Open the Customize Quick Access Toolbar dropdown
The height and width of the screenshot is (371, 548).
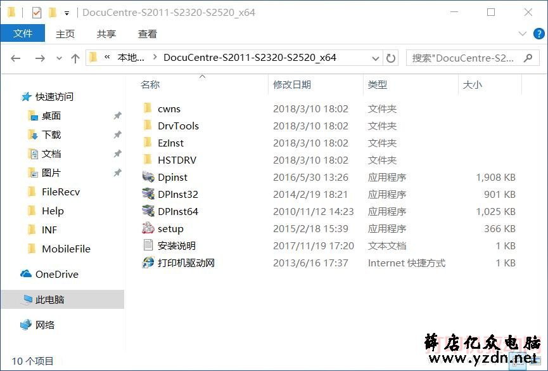tap(67, 14)
